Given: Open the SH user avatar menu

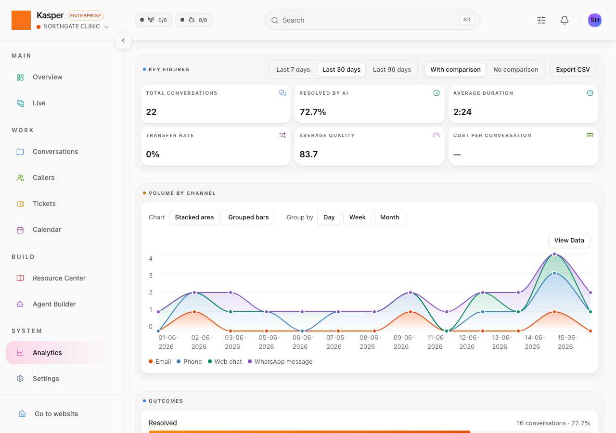Looking at the screenshot, I should click(x=595, y=20).
